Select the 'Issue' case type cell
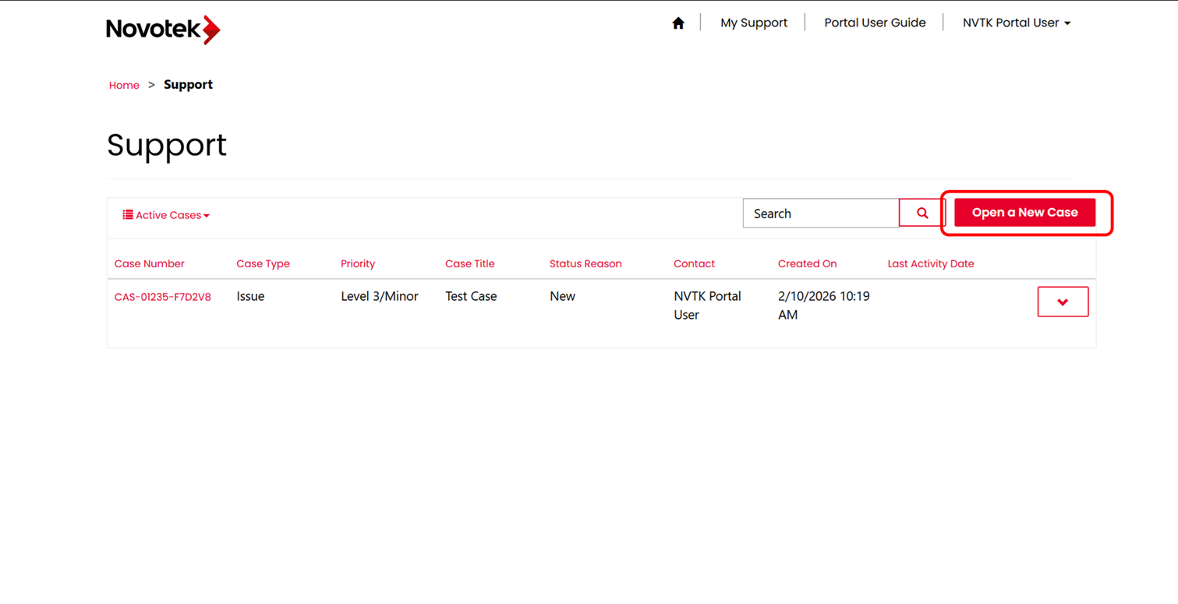 click(250, 296)
